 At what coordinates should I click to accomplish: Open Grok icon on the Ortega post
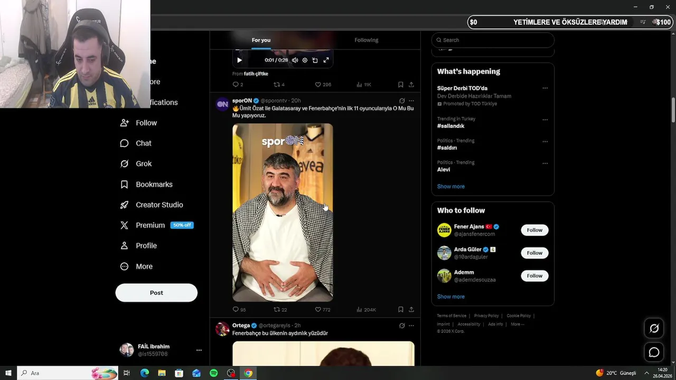click(x=402, y=326)
